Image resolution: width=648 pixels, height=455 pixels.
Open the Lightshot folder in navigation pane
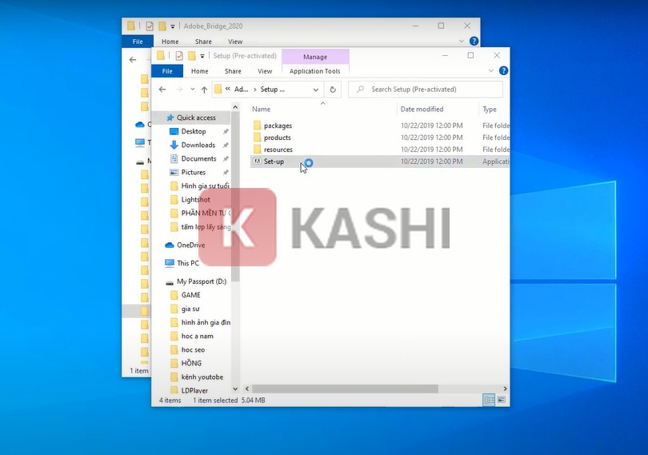coord(195,200)
